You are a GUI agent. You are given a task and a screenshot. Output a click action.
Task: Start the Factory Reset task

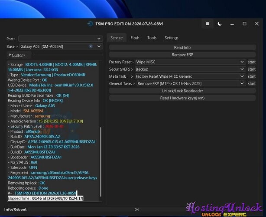click(x=252, y=62)
